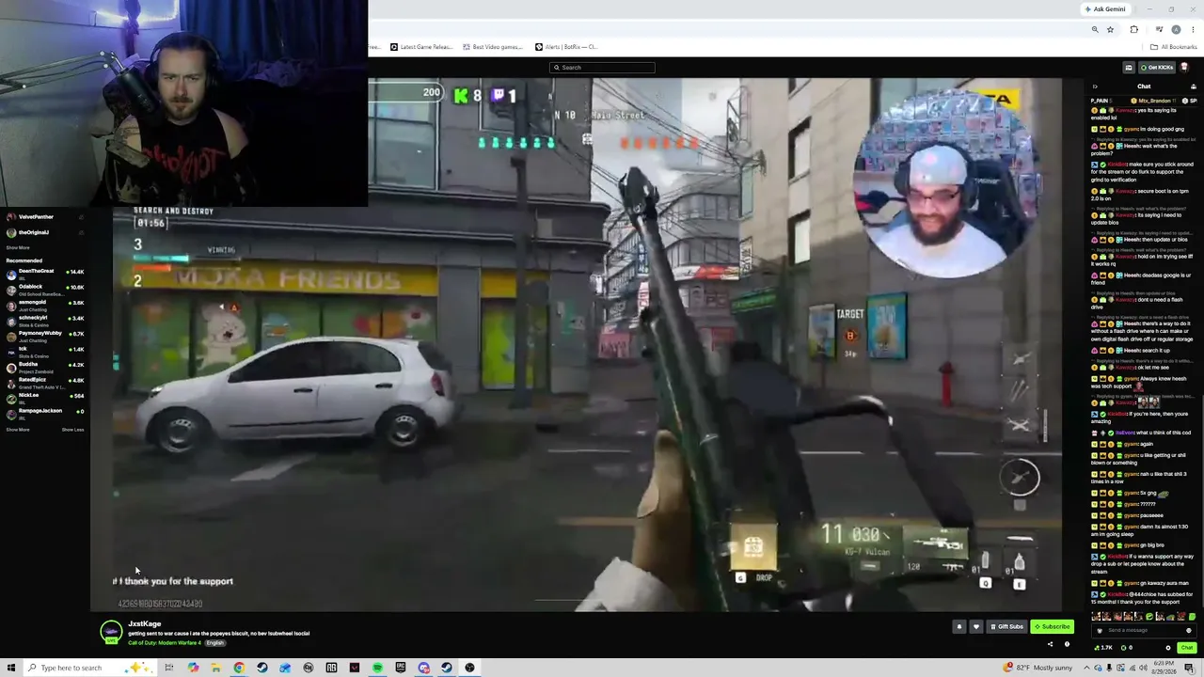Click the Get KICKs button
The height and width of the screenshot is (677, 1204).
[1157, 68]
